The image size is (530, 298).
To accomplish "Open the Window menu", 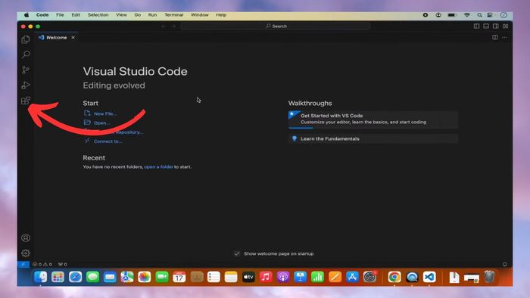I will tap(199, 15).
